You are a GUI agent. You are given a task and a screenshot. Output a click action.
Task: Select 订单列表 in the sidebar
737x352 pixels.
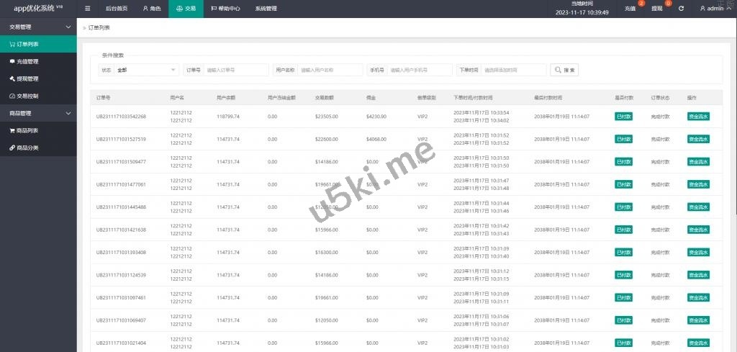[27, 44]
